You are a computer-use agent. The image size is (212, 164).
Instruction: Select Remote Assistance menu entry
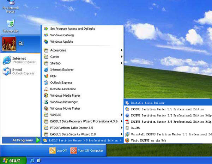pyautogui.click(x=83, y=89)
